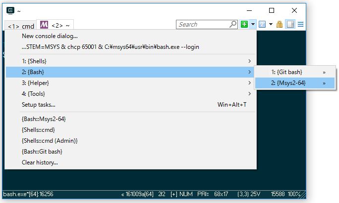
Task: Click chevron arrow on {Shells} row
Action: click(249, 61)
